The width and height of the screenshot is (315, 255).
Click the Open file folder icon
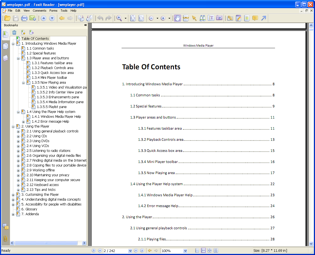pyautogui.click(x=7, y=18)
